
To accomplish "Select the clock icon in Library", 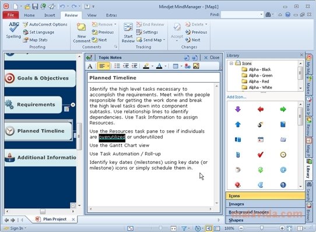I will (283, 155).
